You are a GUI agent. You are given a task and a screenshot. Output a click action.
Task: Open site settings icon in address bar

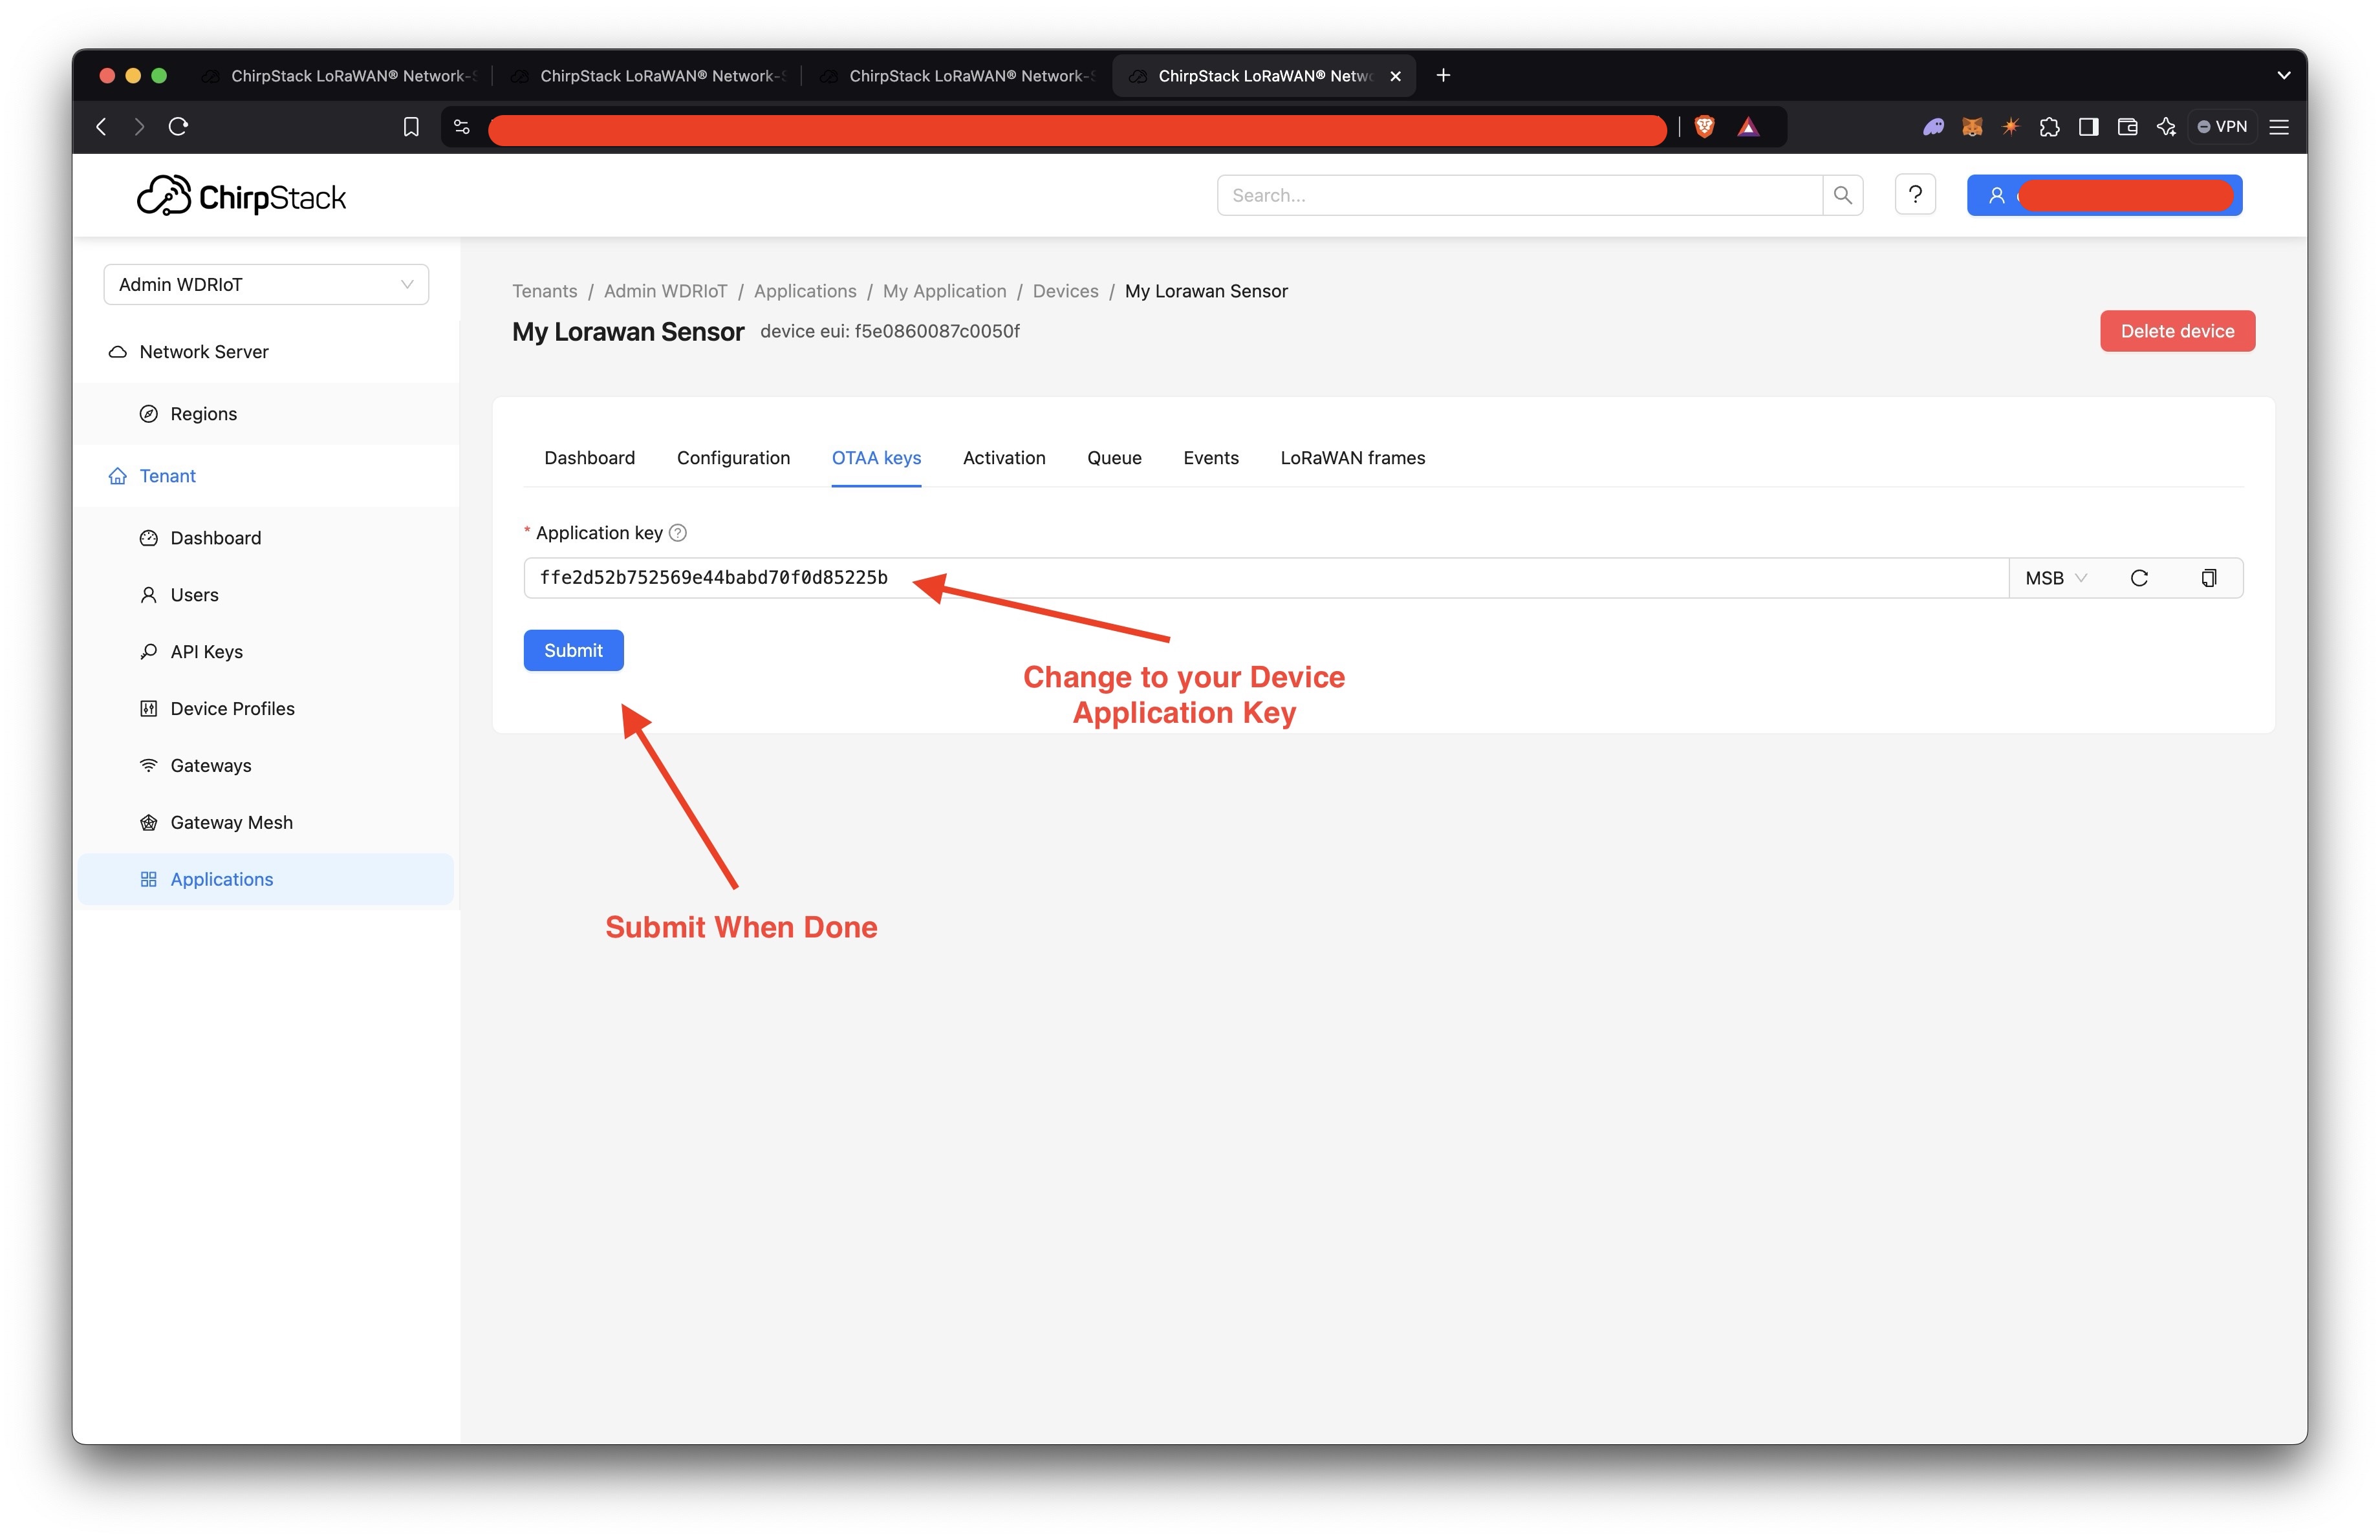point(462,127)
